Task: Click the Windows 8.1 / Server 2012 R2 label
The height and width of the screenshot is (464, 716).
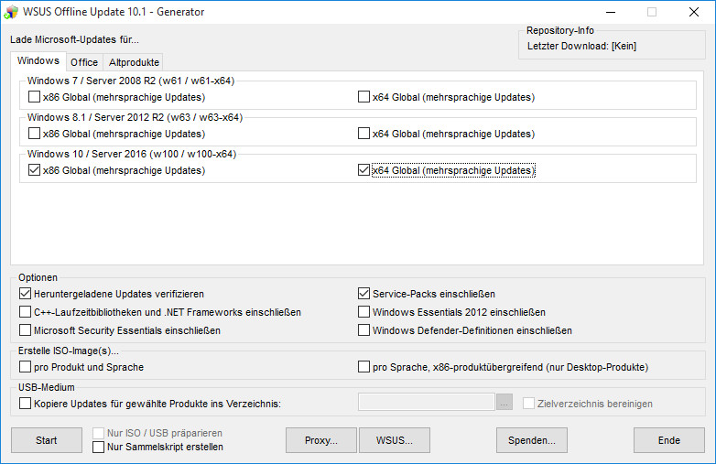Action: [x=135, y=117]
